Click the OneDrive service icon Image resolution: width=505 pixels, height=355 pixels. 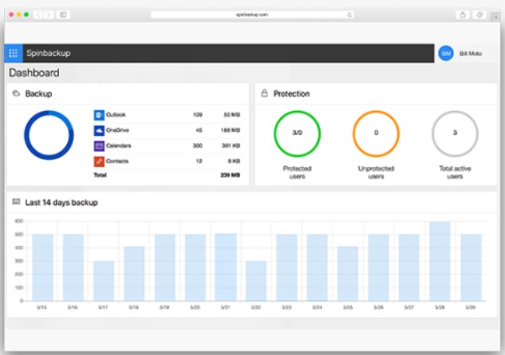click(99, 130)
